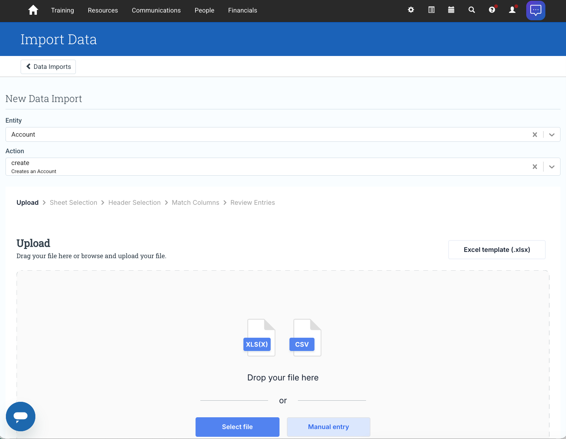Select the Sheet Selection step
566x439 pixels.
click(x=73, y=203)
